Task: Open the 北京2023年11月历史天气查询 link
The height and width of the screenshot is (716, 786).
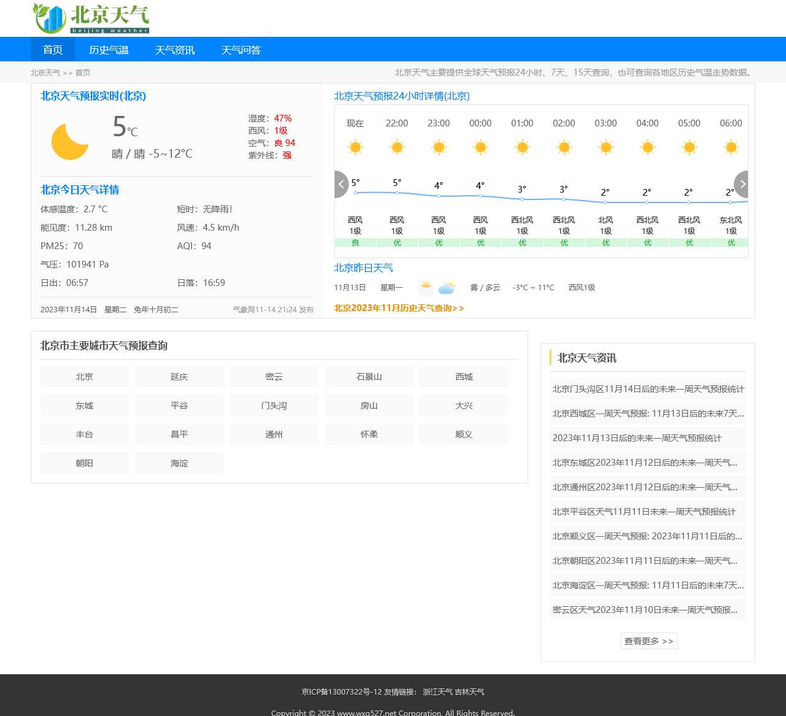Action: [x=398, y=309]
